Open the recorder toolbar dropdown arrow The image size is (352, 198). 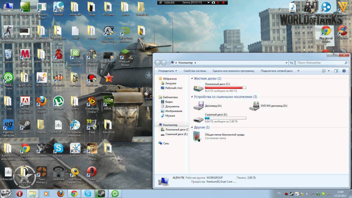tap(208, 2)
